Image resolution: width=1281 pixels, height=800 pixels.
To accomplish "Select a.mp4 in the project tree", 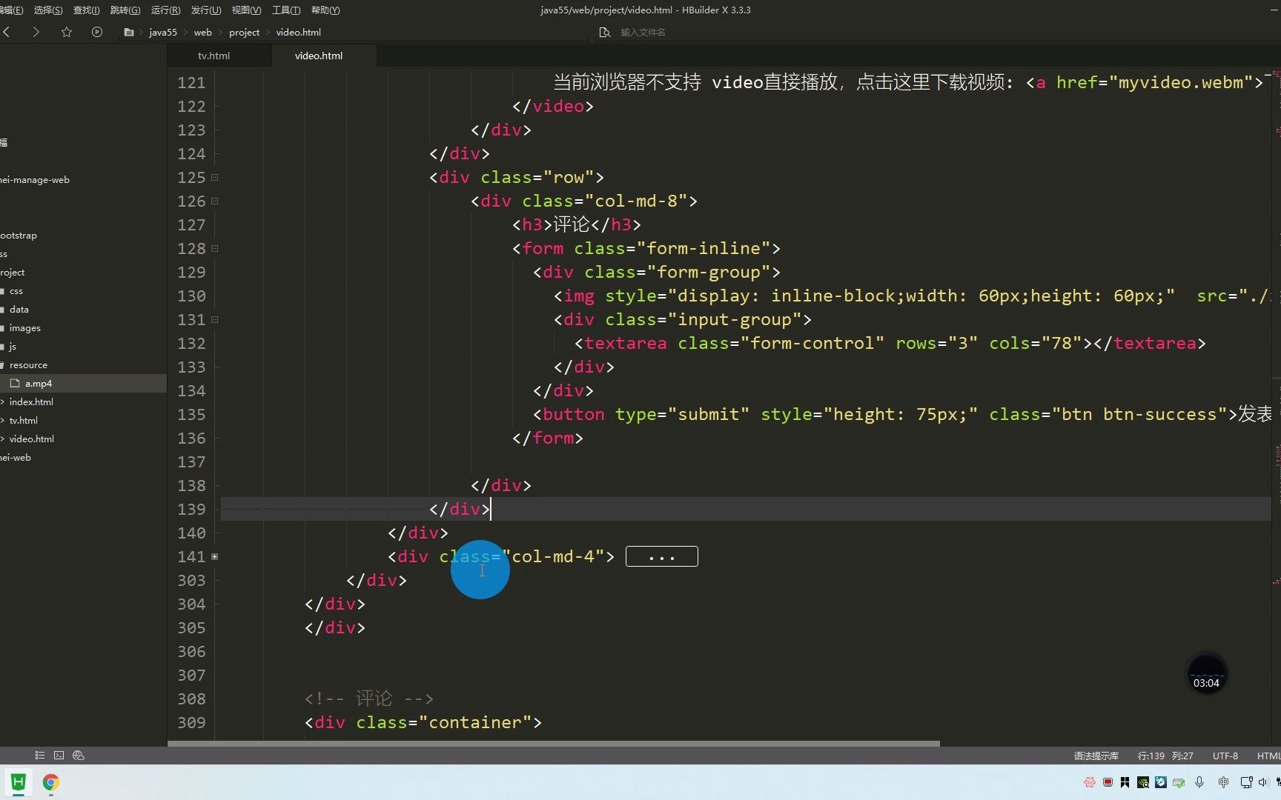I will 39,383.
